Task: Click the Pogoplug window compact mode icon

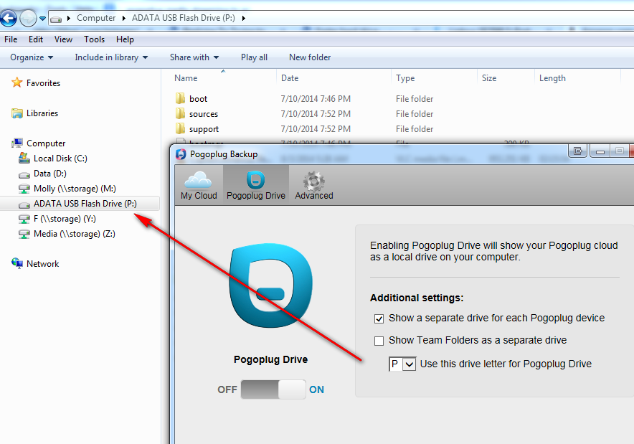Action: [x=578, y=151]
